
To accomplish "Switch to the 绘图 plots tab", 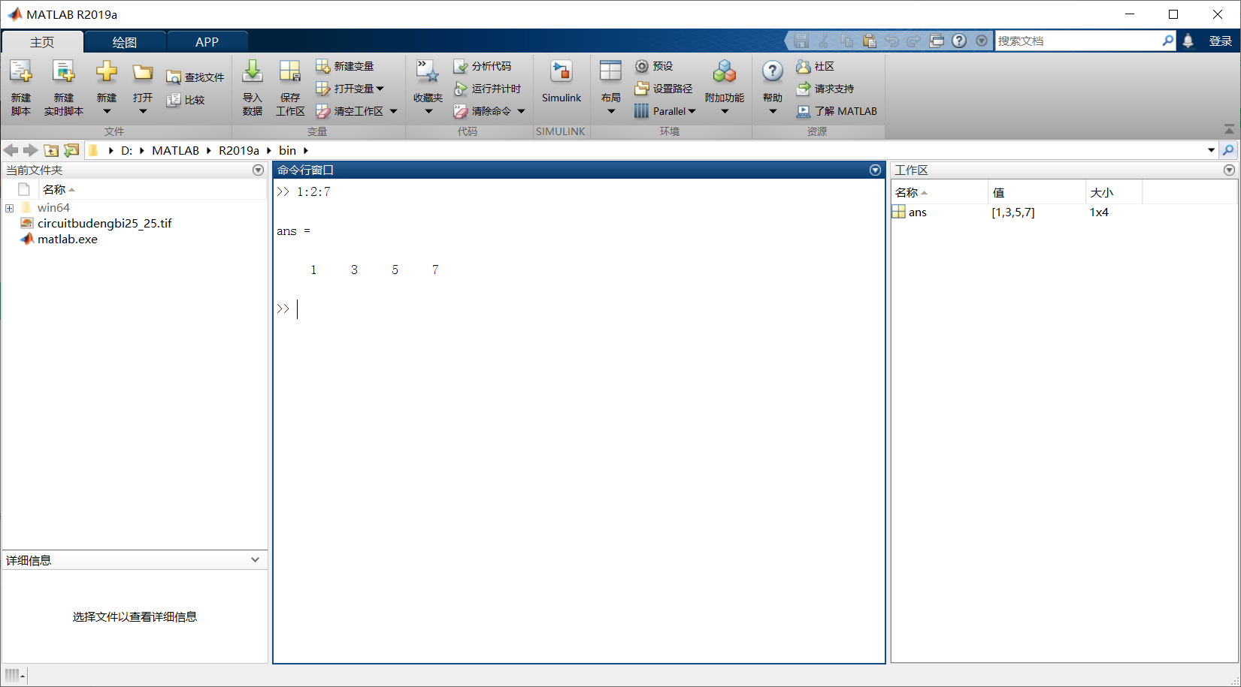I will point(125,42).
